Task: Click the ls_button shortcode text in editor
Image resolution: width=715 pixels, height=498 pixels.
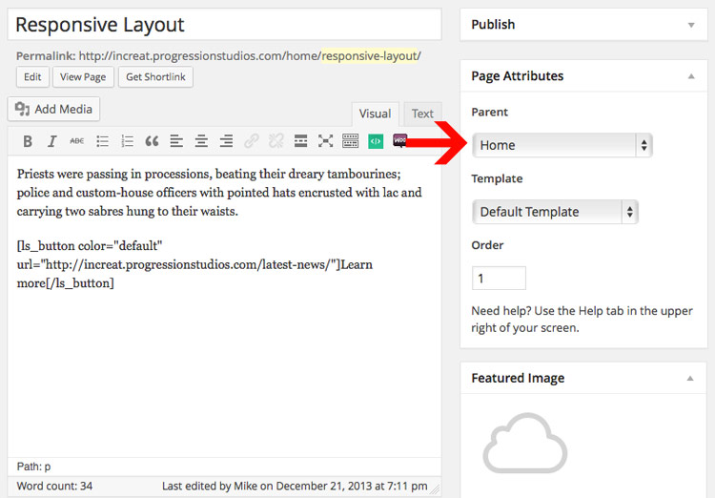Action: [194, 265]
